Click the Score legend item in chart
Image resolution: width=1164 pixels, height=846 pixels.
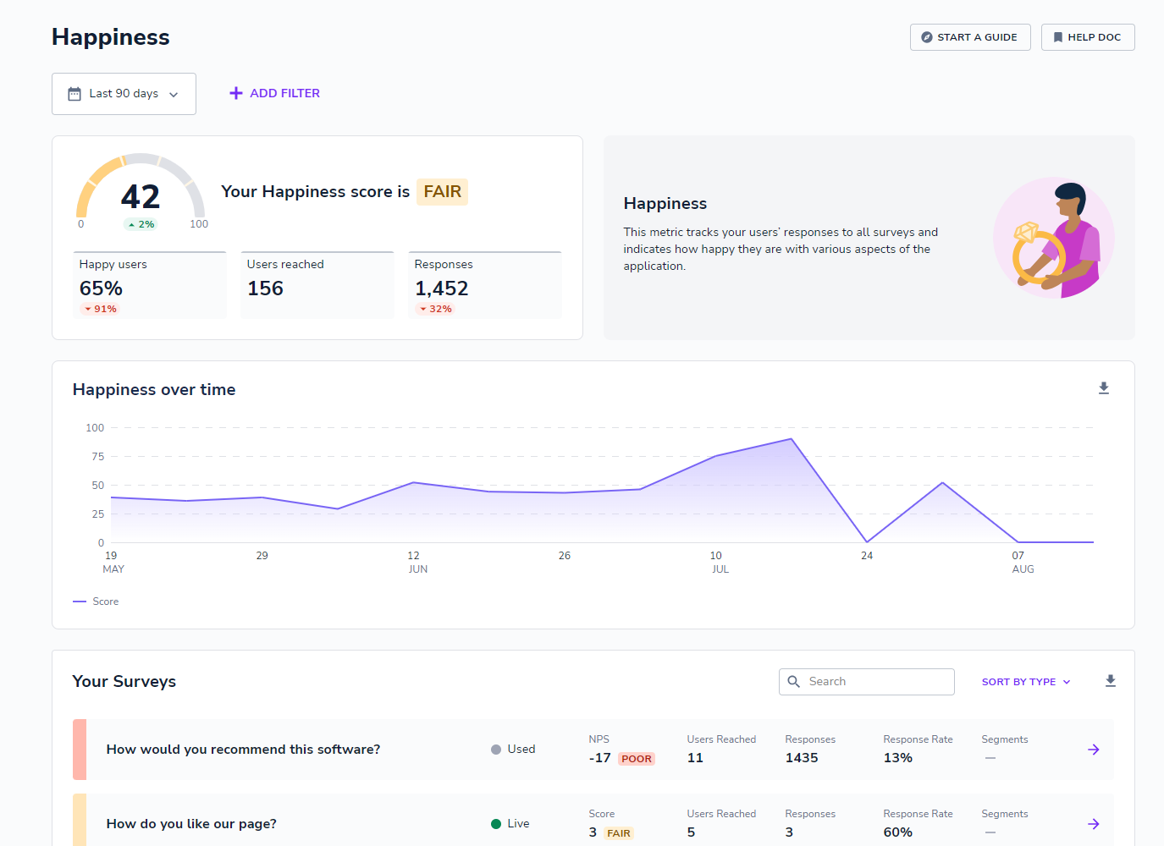[96, 602]
